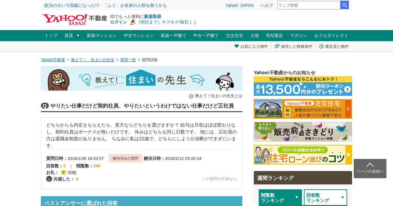Open おうちダイレクト menu item
Image resolution: width=393 pixels, height=206 pixels.
(x=331, y=36)
